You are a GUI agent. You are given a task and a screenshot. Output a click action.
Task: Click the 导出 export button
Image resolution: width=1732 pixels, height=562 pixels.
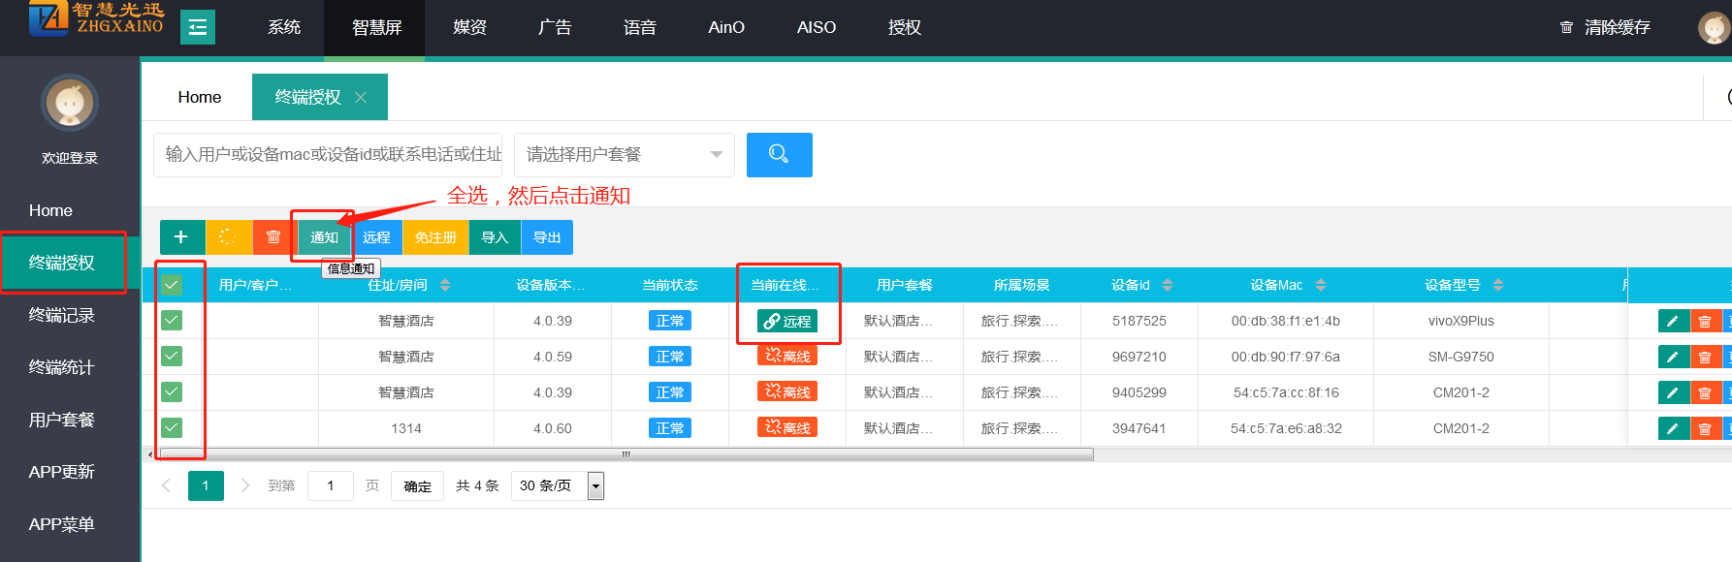pyautogui.click(x=547, y=237)
